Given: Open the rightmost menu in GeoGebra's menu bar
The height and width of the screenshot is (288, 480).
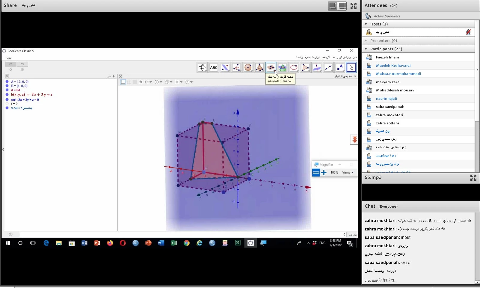Looking at the screenshot, I should [354, 57].
